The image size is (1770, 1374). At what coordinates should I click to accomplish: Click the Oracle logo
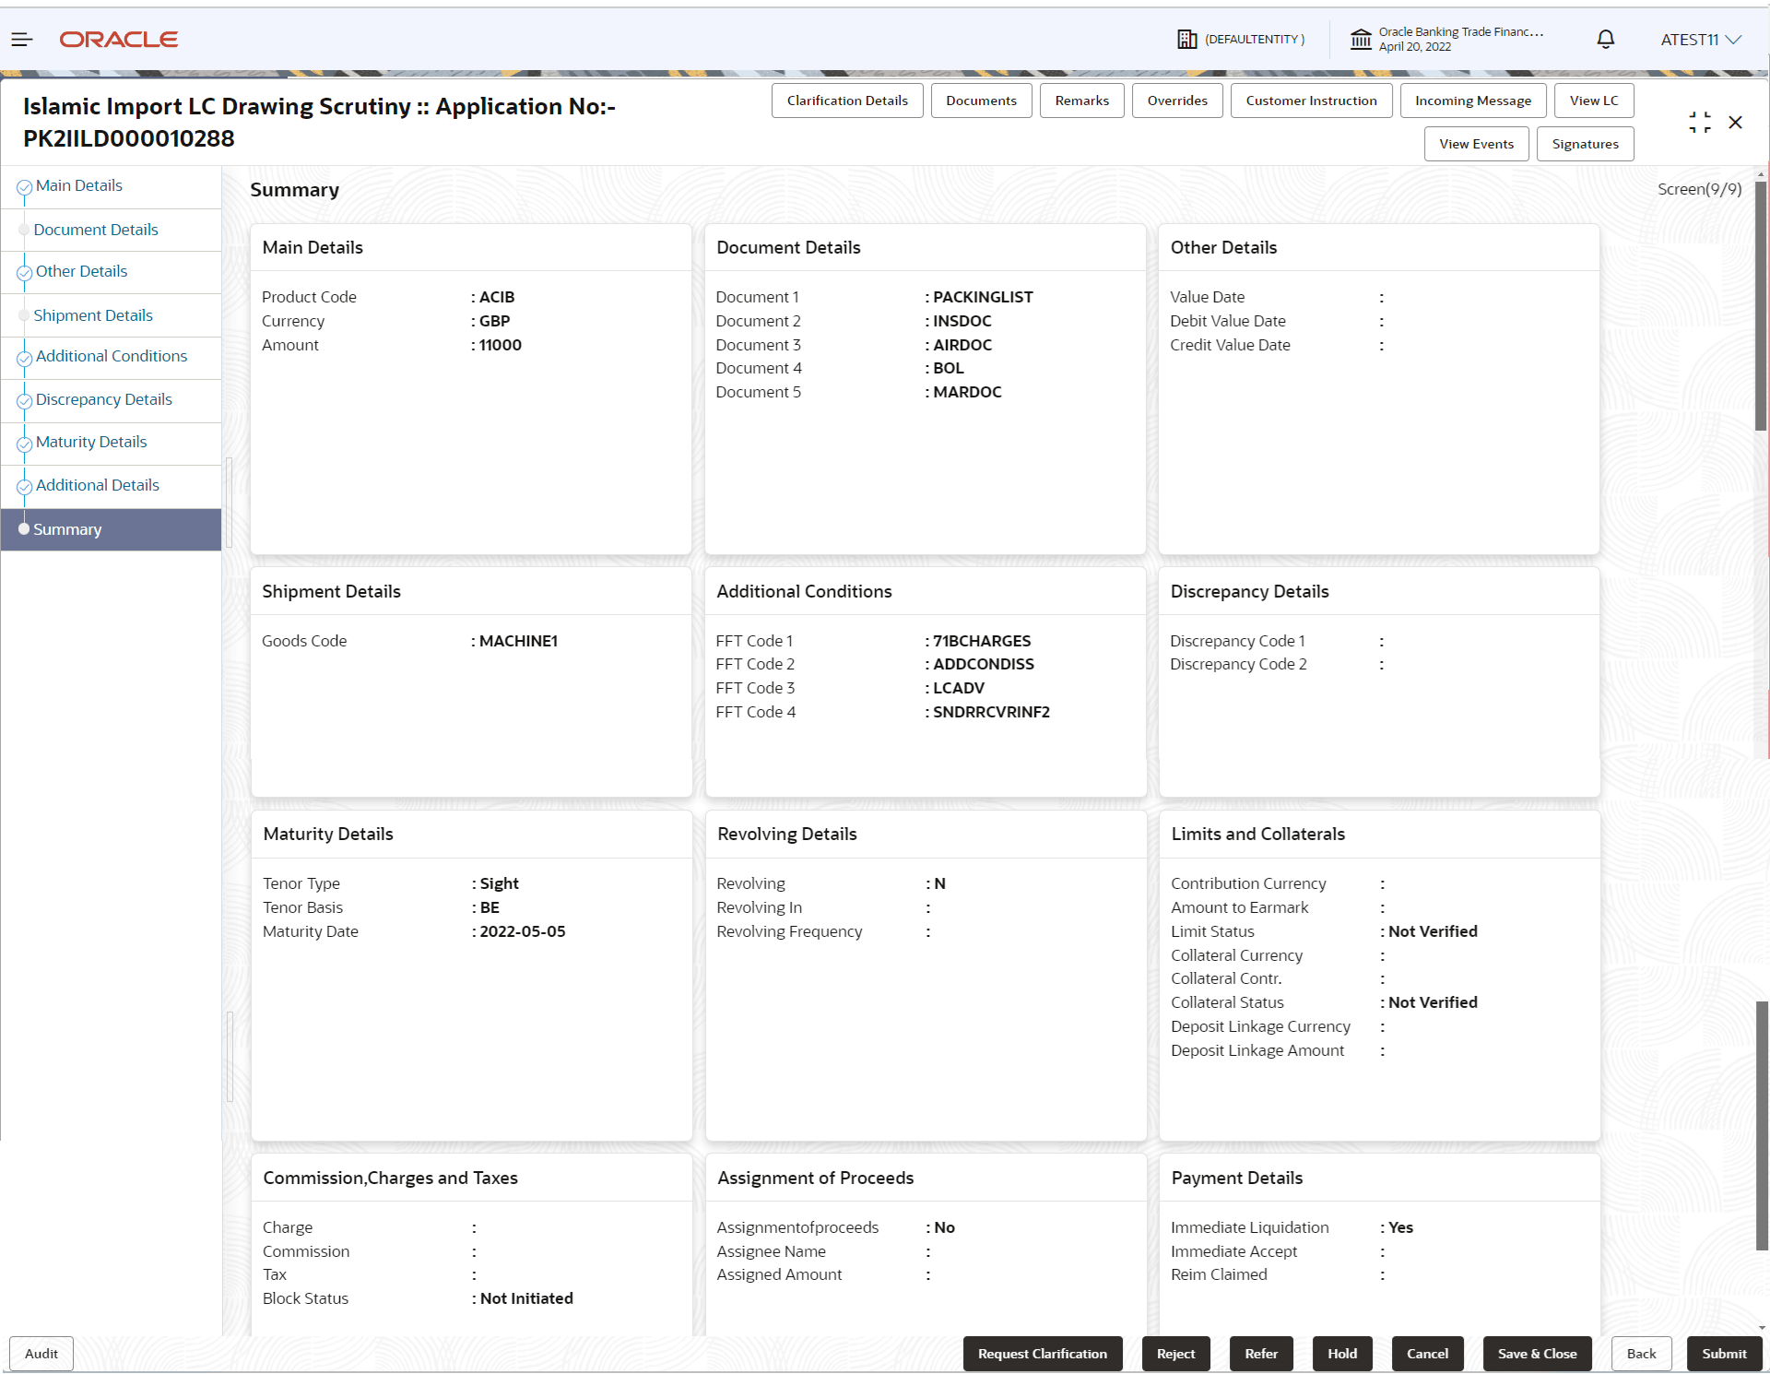pyautogui.click(x=118, y=39)
